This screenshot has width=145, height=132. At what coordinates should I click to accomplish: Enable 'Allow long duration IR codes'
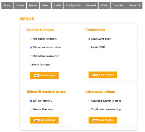[89, 101]
